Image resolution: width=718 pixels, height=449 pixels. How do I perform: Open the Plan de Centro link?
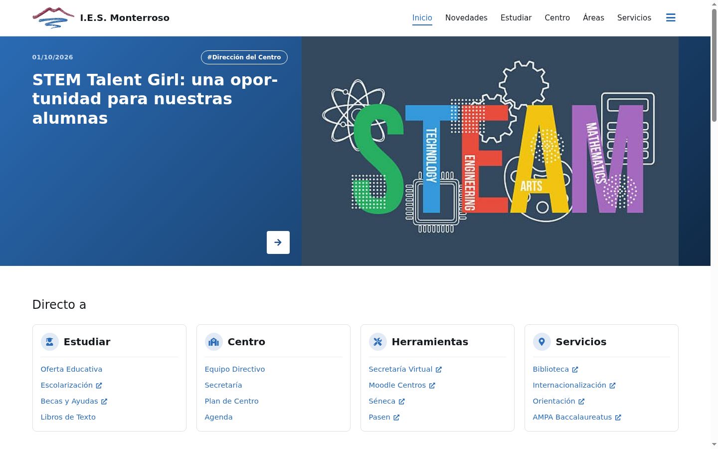point(232,401)
